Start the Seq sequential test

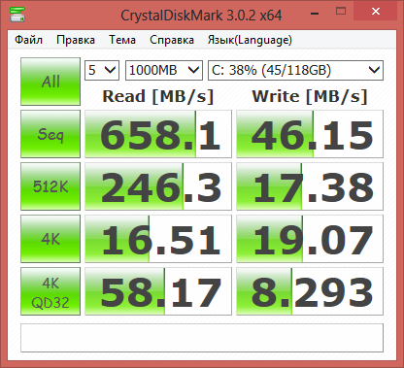pos(50,134)
